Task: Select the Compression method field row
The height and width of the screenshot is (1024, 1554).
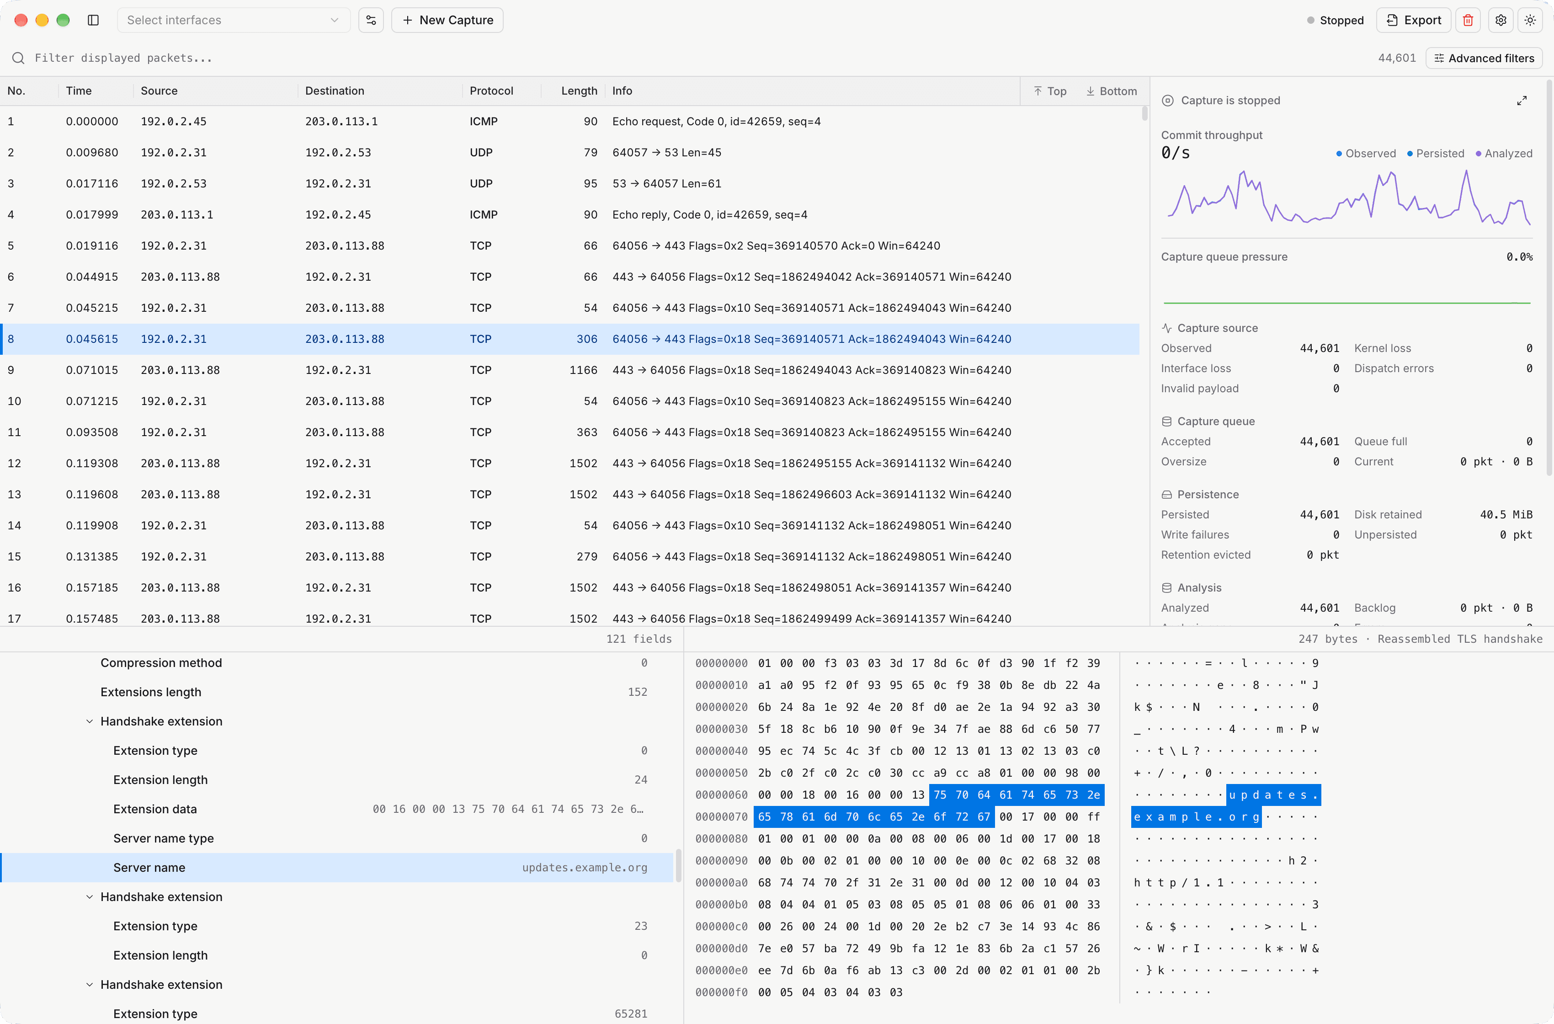Action: point(337,663)
